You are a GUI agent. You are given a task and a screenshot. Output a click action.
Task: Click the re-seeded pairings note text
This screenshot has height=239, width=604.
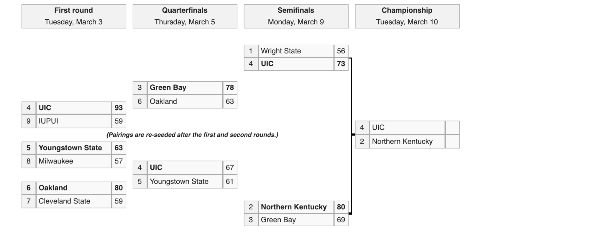(x=192, y=135)
